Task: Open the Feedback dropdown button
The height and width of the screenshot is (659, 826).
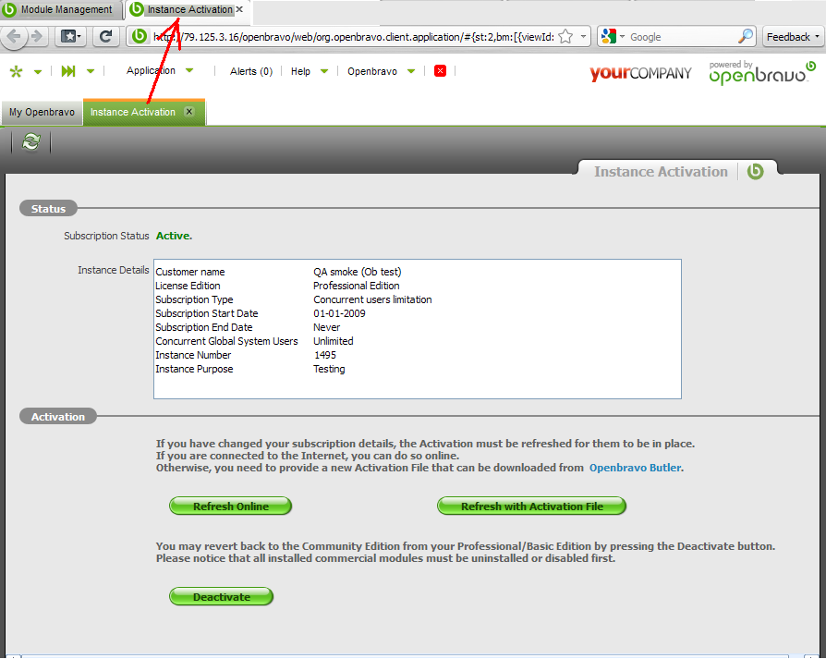Action: coord(793,37)
